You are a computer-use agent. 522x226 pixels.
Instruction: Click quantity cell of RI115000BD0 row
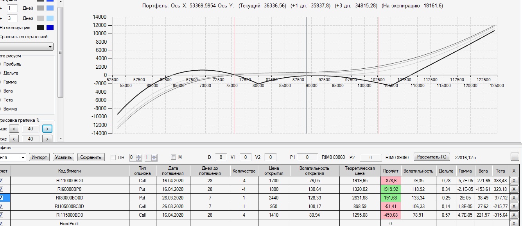244,215
